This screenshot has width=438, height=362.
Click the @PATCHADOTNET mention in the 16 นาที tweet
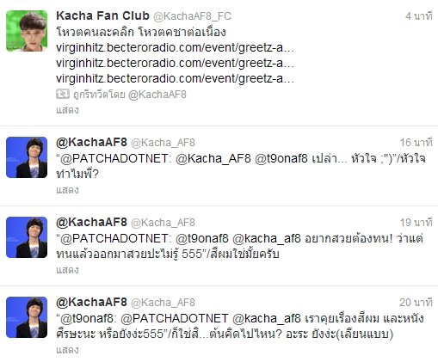114,158
